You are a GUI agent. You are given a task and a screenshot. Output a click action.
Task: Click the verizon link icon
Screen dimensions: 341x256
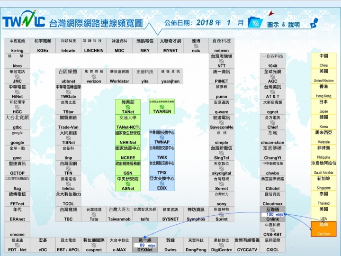94,77
